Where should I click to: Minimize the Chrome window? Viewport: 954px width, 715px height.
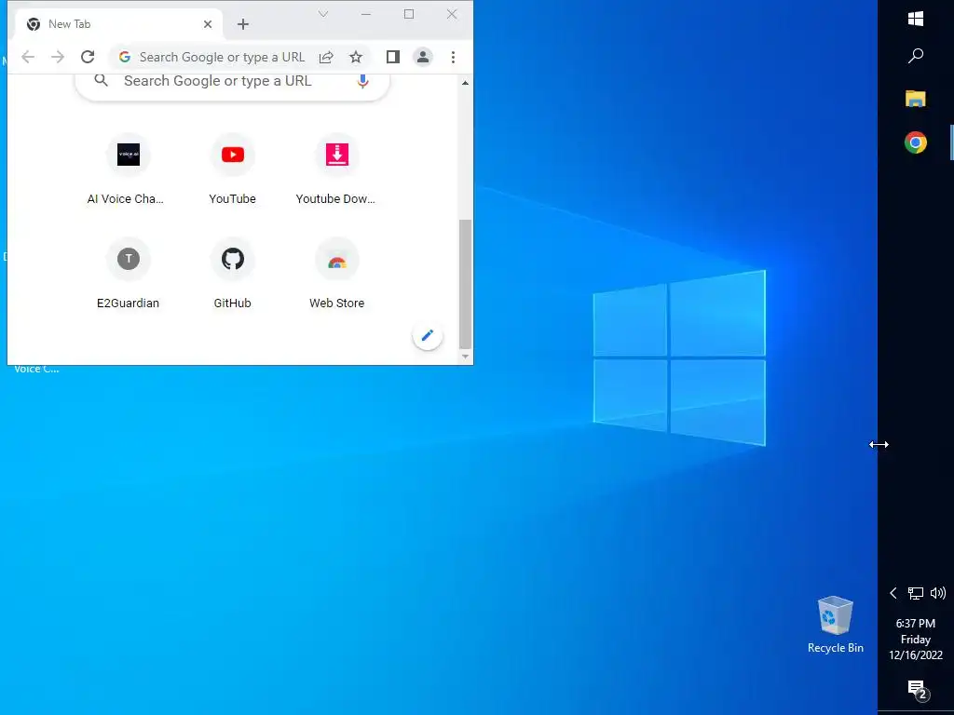365,14
